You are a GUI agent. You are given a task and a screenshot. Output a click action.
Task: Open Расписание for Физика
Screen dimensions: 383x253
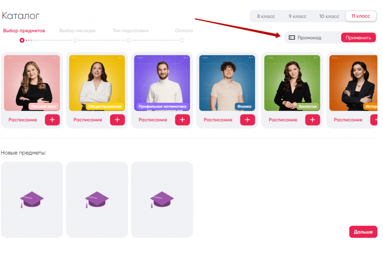coord(218,120)
